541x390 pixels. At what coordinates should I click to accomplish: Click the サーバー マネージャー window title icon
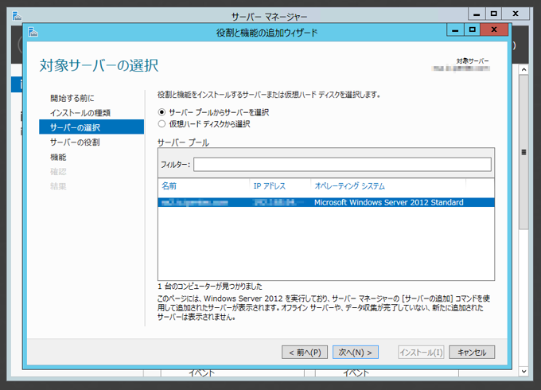pyautogui.click(x=17, y=16)
